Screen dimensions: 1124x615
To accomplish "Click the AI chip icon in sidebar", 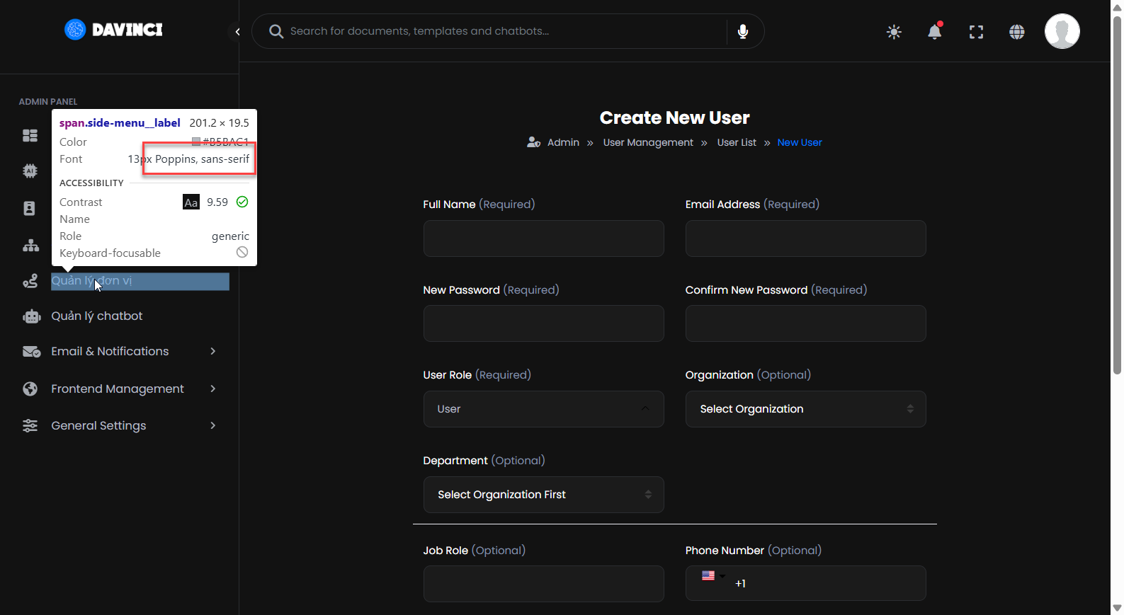I will tap(30, 171).
